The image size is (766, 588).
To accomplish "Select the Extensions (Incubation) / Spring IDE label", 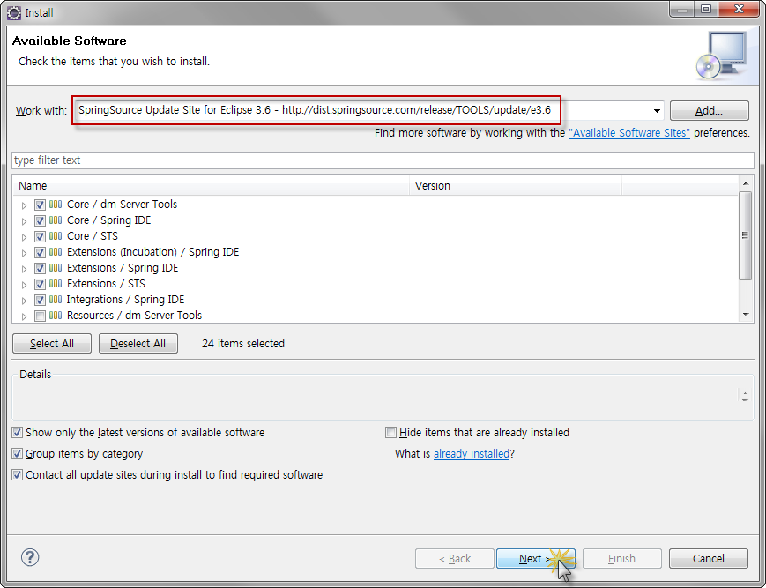I will click(152, 252).
